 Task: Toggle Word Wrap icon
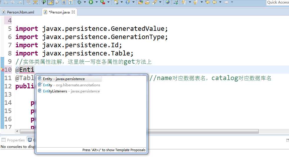57,2
